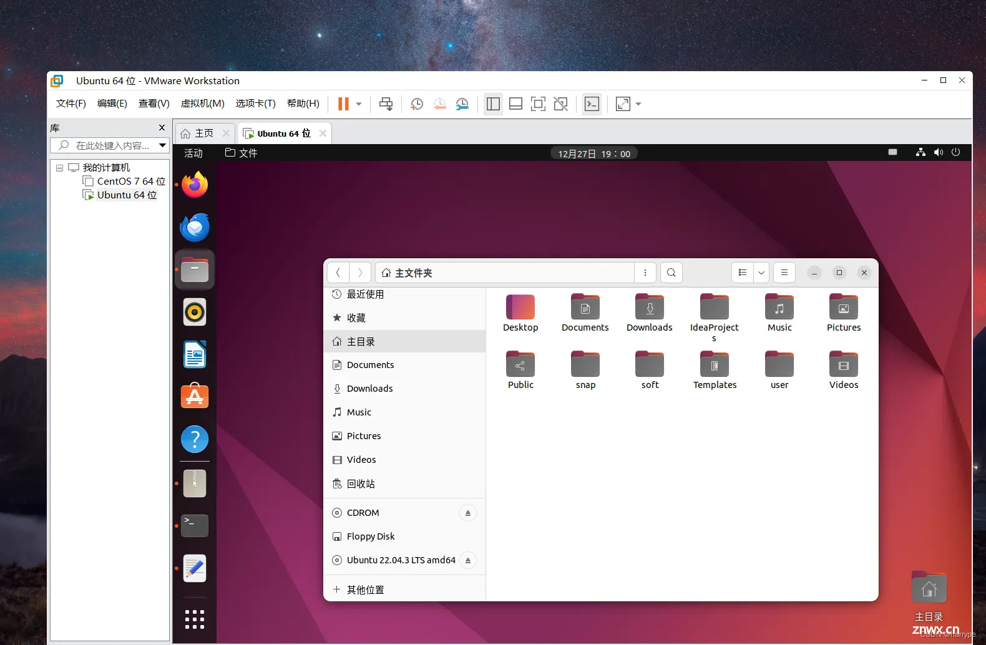Select CentOS 7 64 位 in library
The image size is (986, 645).
(x=124, y=181)
